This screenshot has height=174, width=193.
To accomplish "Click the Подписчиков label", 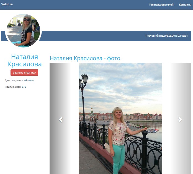I will 13,87.
